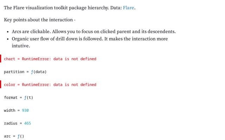
Task: Select the "arc" variable name
Action: pyautogui.click(x=8, y=136)
